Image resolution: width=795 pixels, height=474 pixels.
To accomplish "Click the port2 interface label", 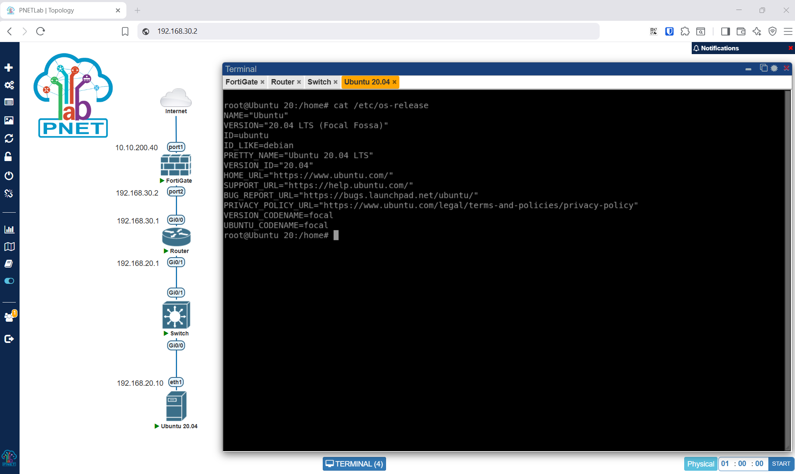I will [176, 191].
